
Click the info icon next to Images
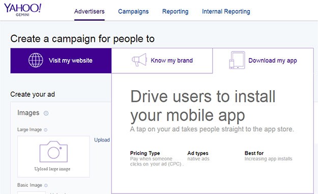click(x=46, y=113)
